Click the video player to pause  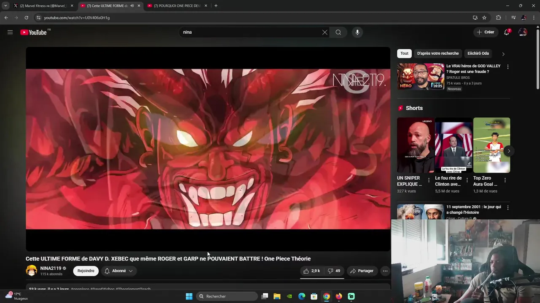tap(208, 149)
